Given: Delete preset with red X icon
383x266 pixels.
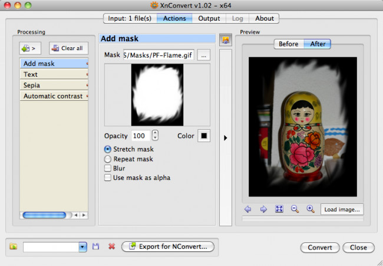Looking at the screenshot, I should coord(111,247).
